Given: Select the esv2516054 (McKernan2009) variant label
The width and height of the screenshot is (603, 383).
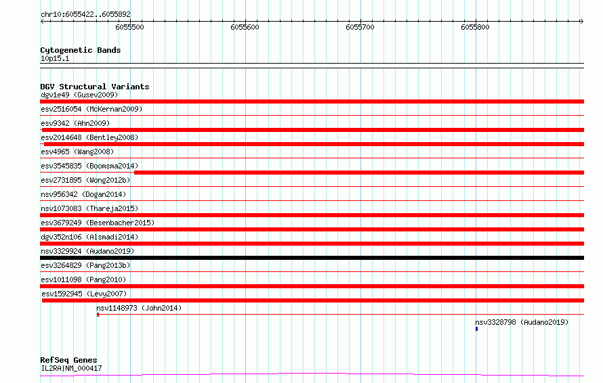Looking at the screenshot, I should [x=91, y=109].
